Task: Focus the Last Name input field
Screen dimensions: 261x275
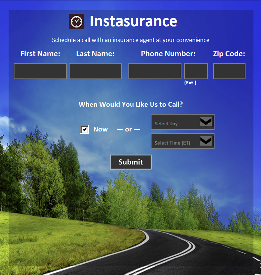Action: click(x=95, y=71)
